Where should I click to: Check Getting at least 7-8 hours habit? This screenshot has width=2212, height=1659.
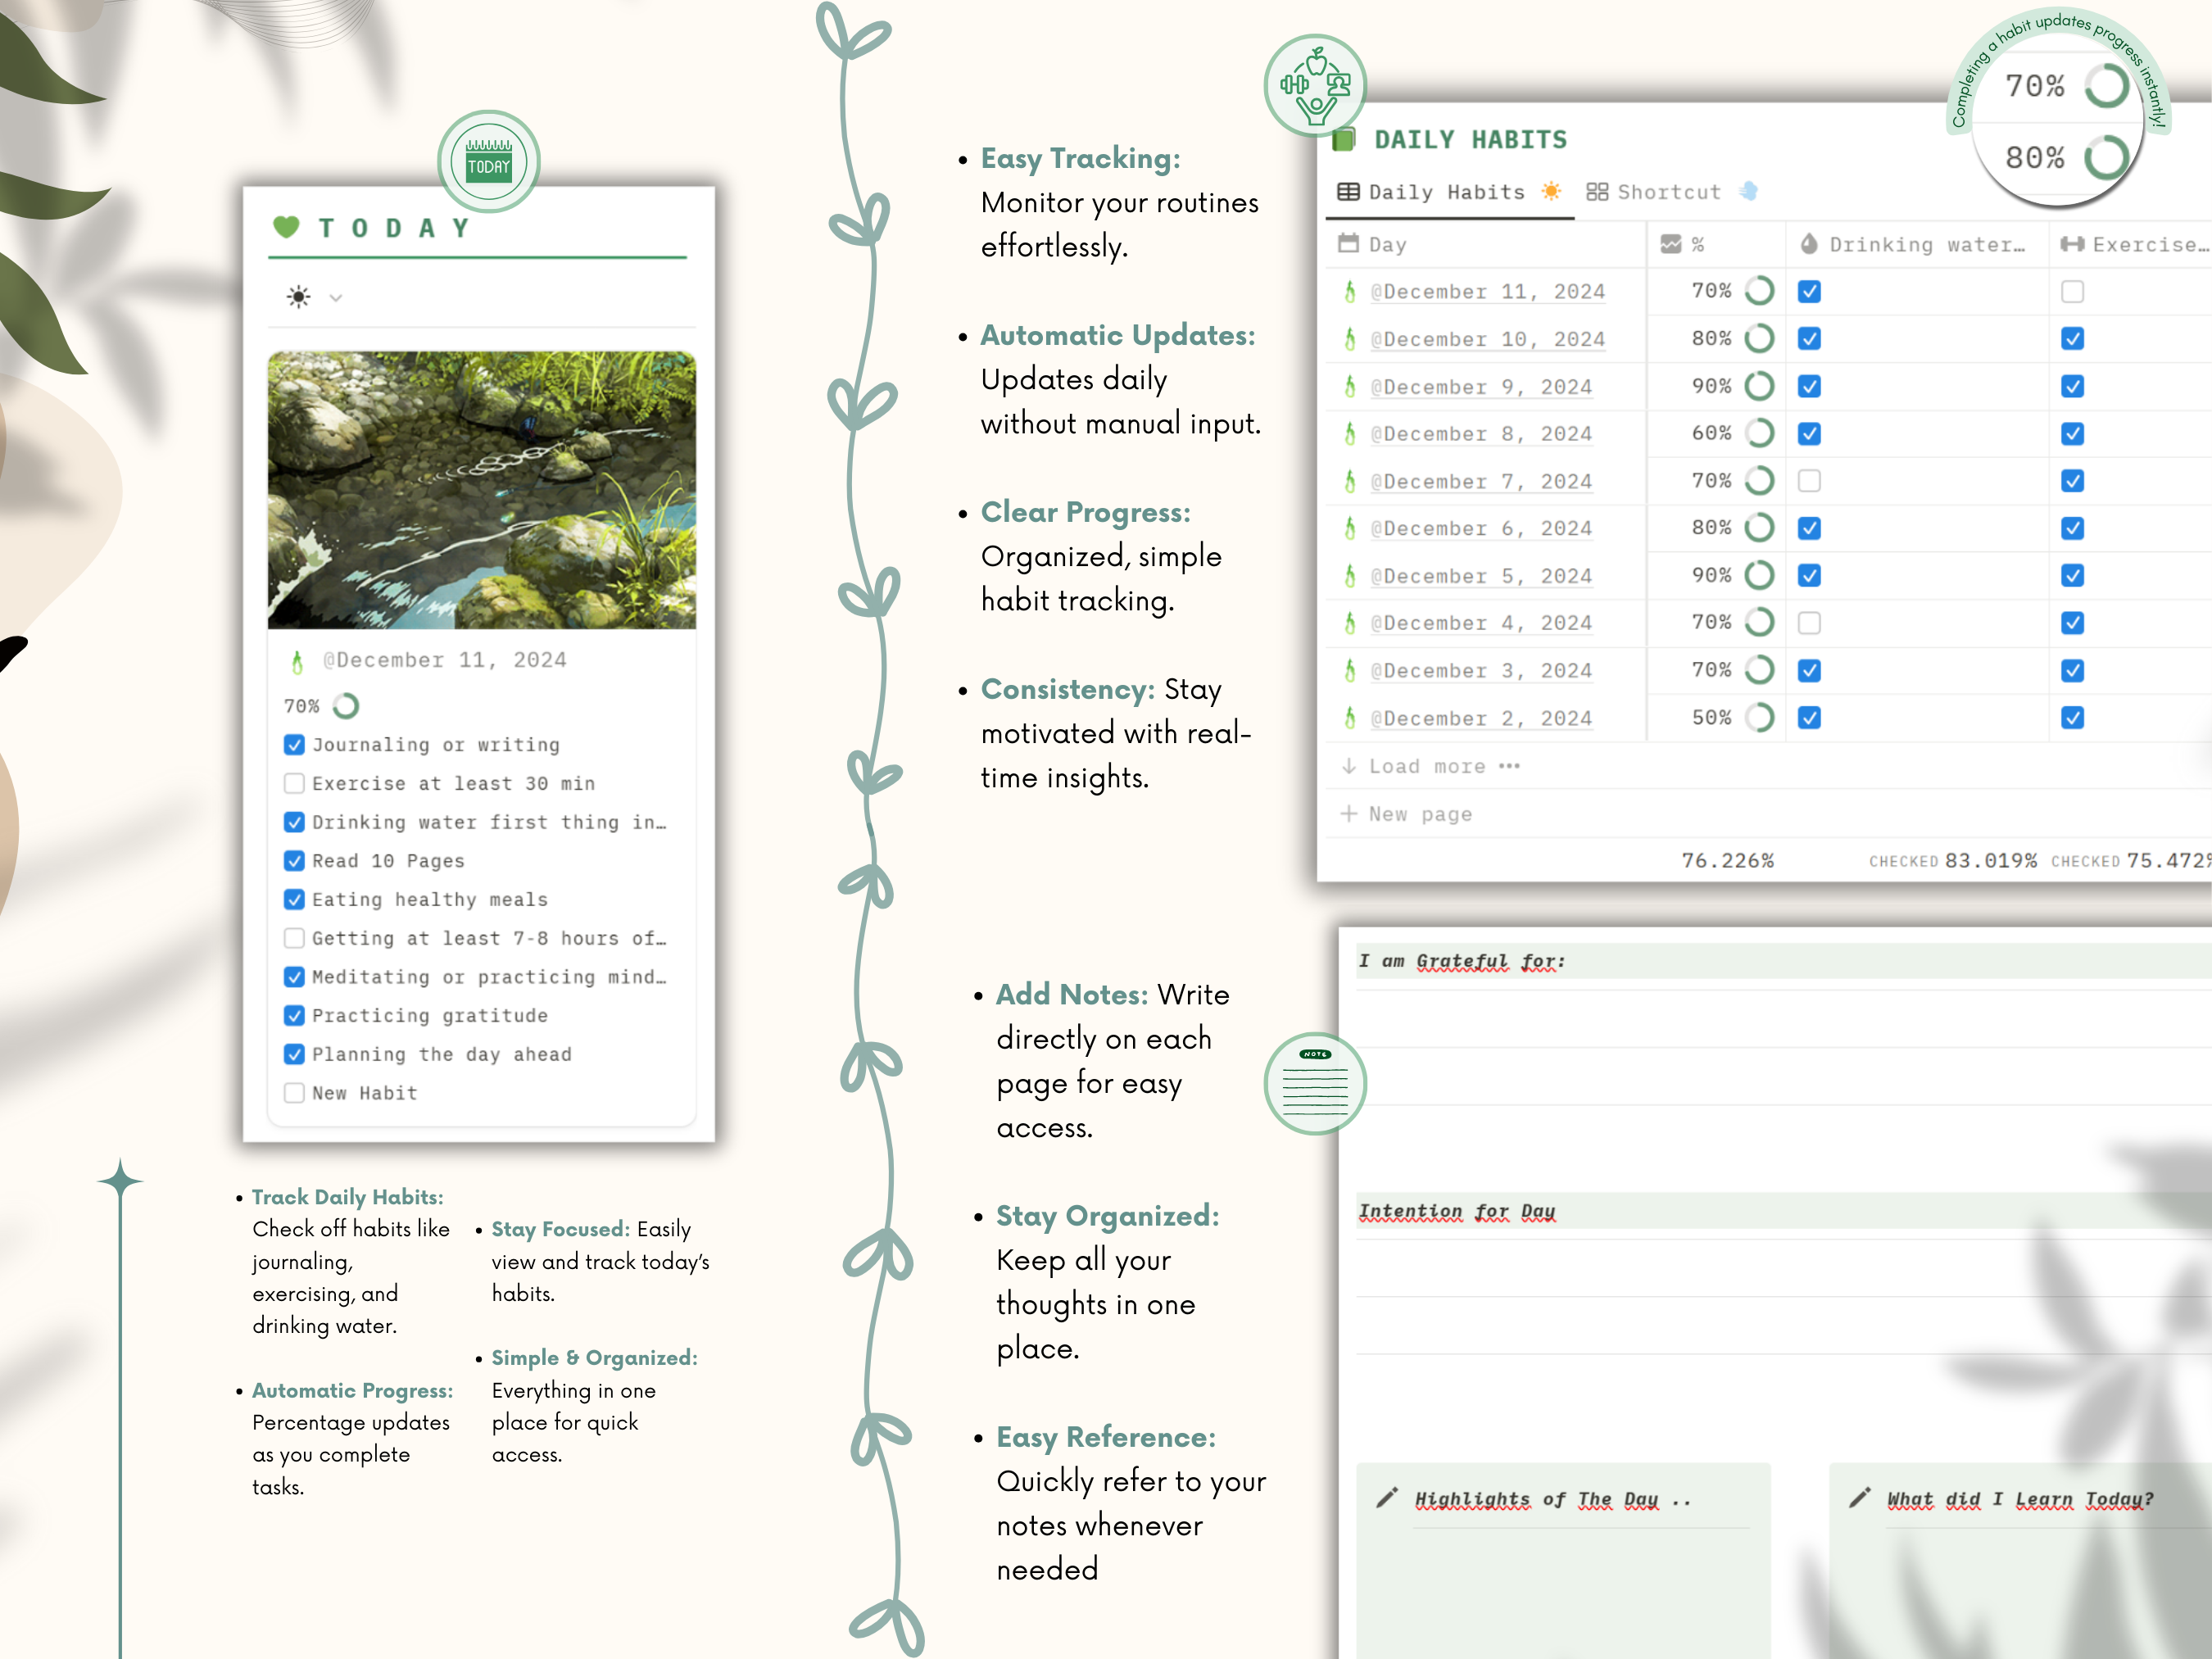pos(294,938)
